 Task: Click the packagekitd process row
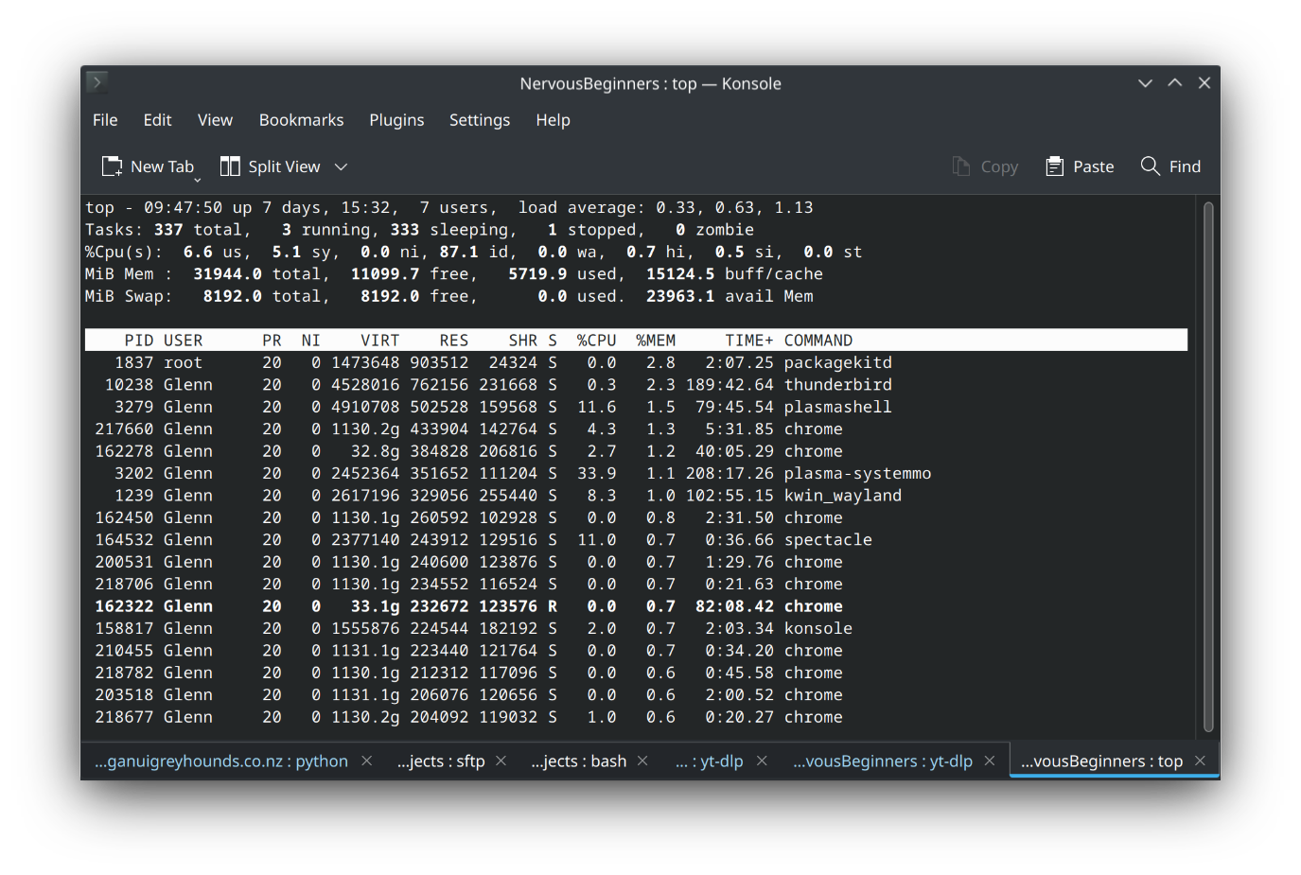pyautogui.click(x=636, y=362)
